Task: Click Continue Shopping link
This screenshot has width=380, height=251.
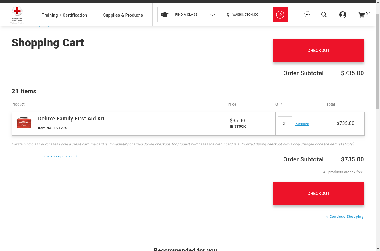Action: tap(345, 217)
